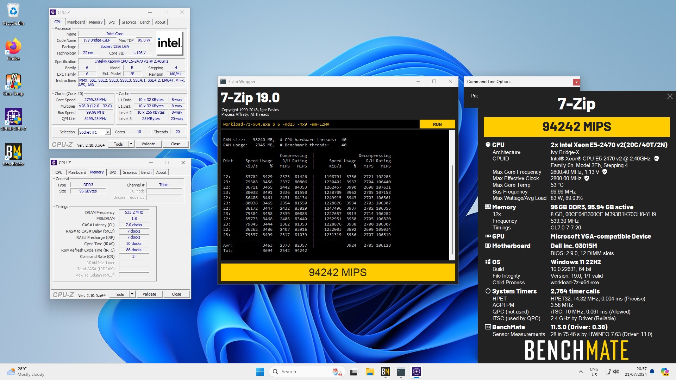Expand Tools dropdown arrow in Memory CPU-Z window
Viewport: 676px width, 380px height.
click(132, 294)
